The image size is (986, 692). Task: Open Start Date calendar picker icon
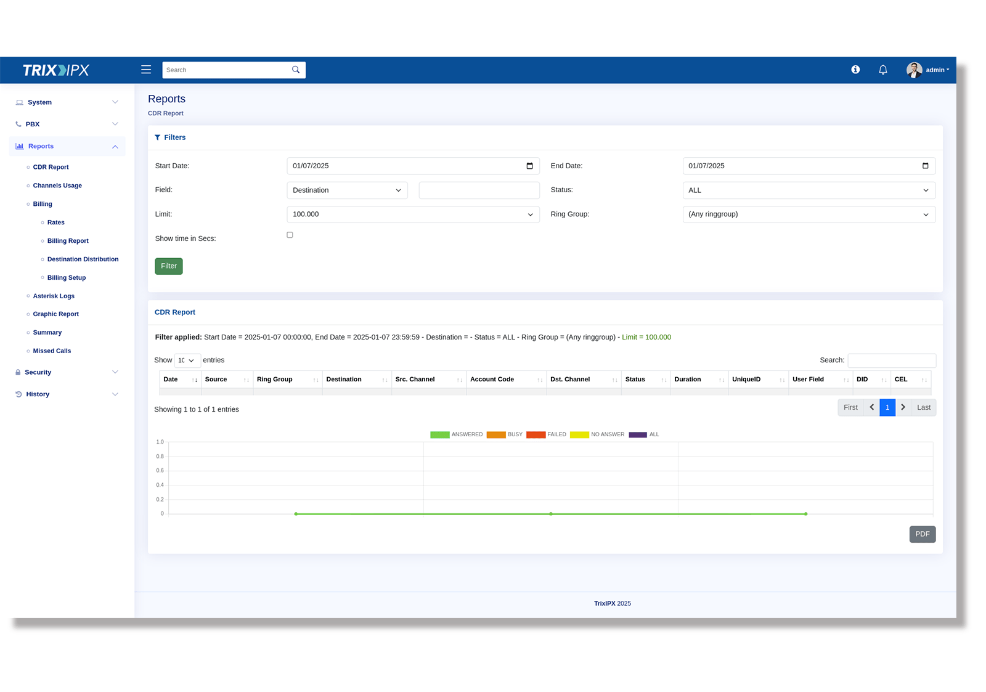click(529, 166)
